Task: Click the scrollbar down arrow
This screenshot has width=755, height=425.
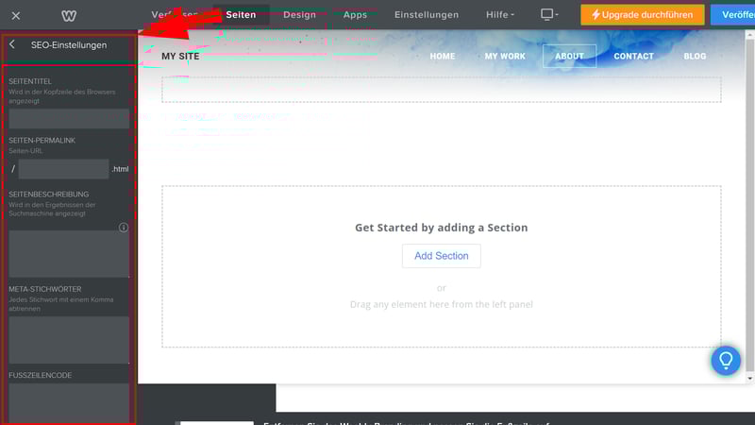Action: [x=749, y=379]
